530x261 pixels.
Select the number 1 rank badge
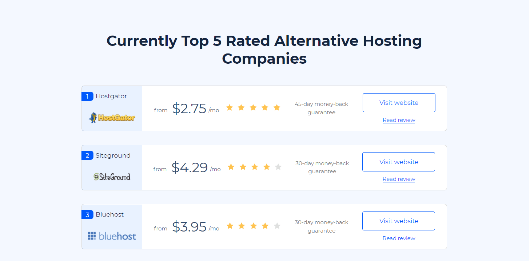pyautogui.click(x=87, y=96)
